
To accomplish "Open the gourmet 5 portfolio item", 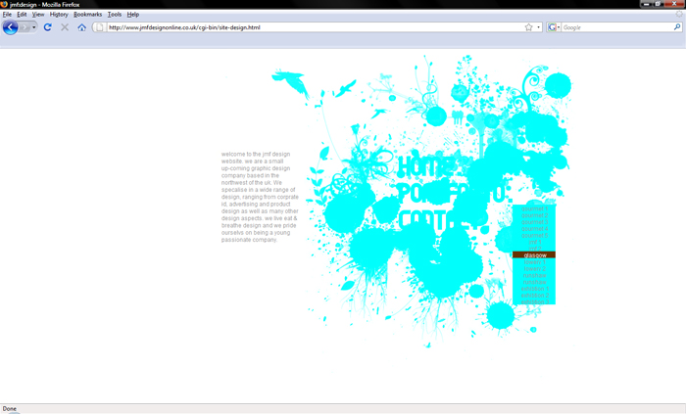I will 534,236.
